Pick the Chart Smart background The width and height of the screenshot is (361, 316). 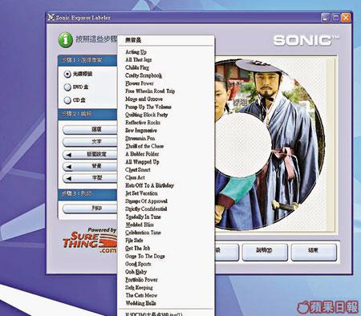tap(166, 170)
